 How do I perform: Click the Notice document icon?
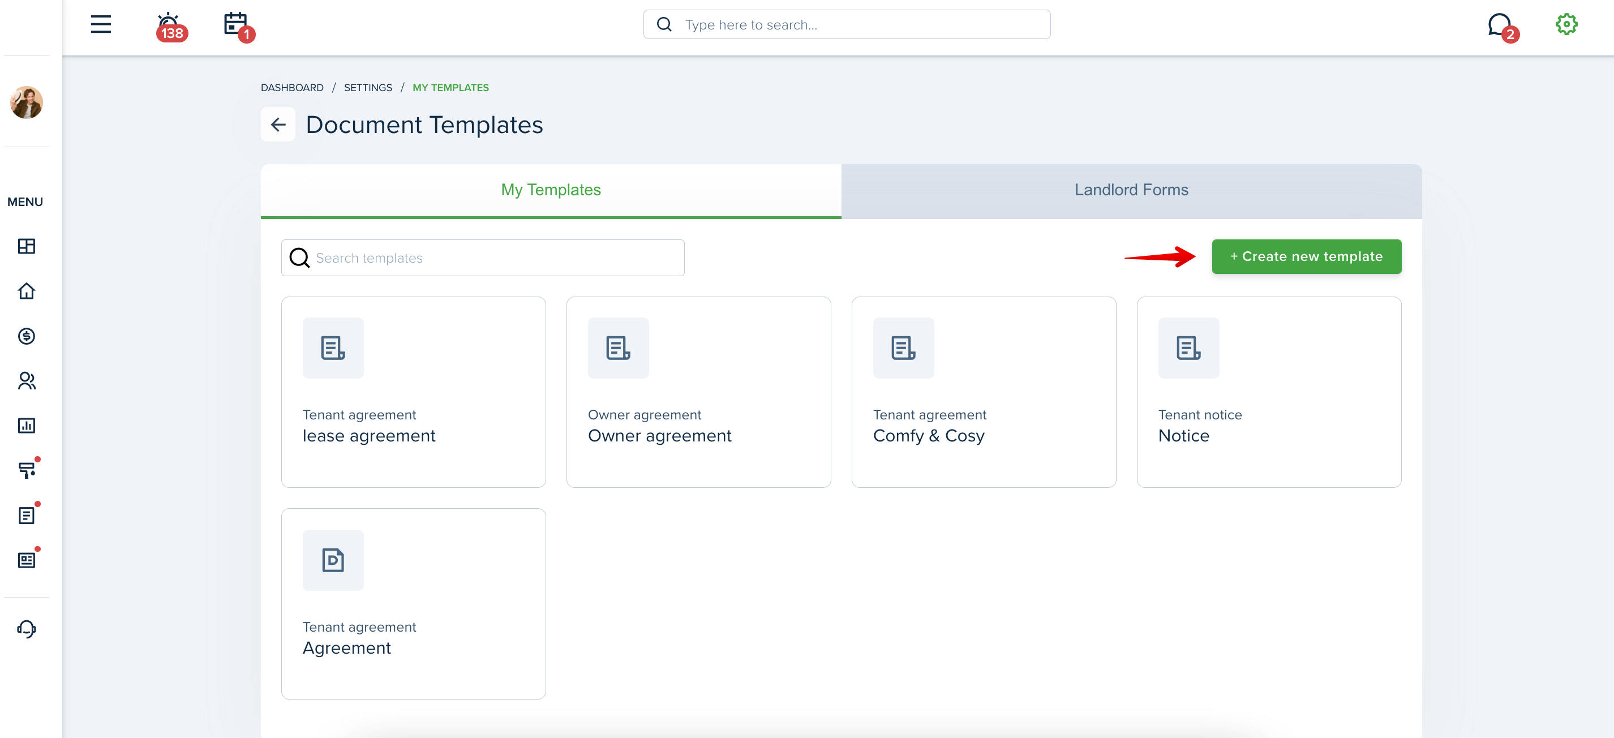tap(1188, 347)
